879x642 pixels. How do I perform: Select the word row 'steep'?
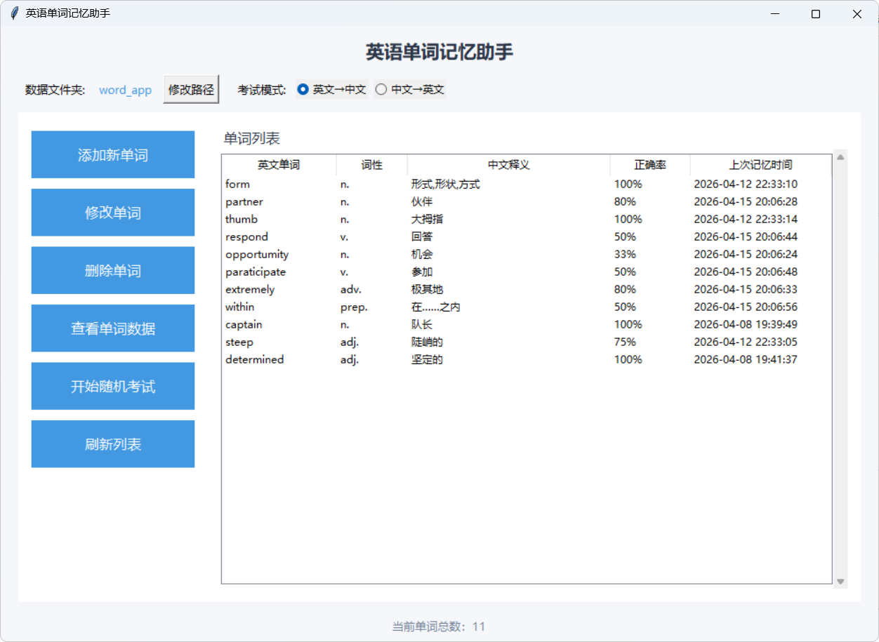click(527, 342)
